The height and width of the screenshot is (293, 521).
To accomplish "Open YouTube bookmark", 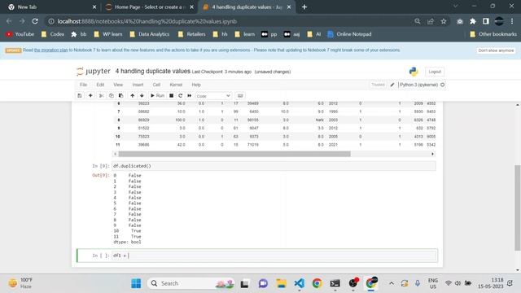I will (x=20, y=34).
